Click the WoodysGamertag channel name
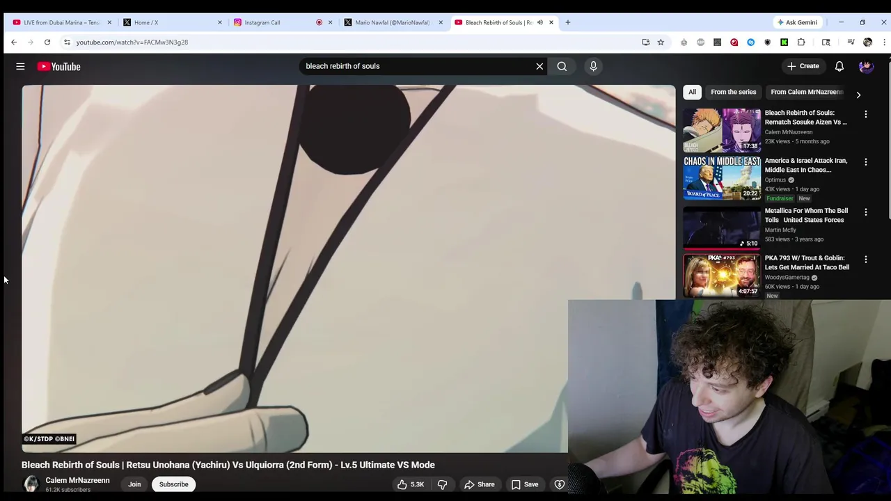Viewport: 891px width, 501px height. point(787,277)
